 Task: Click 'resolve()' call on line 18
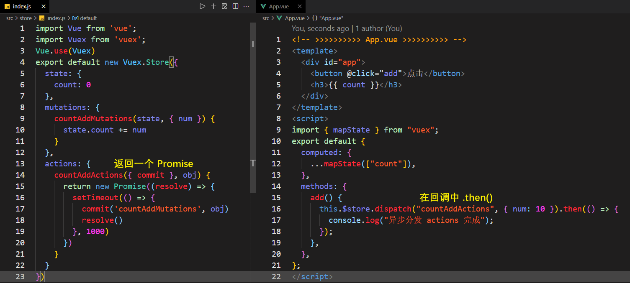point(102,220)
